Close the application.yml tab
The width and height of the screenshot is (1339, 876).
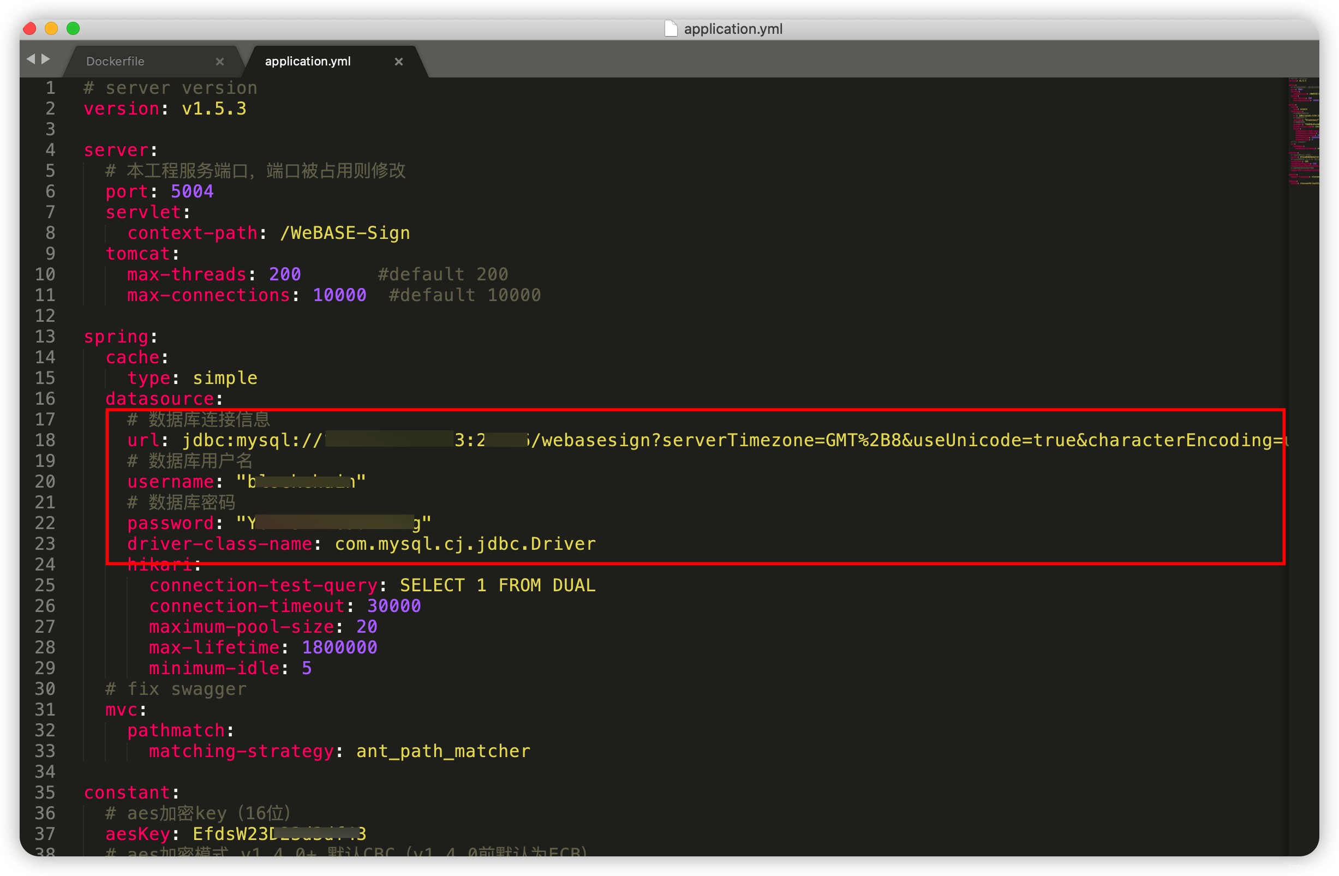399,62
